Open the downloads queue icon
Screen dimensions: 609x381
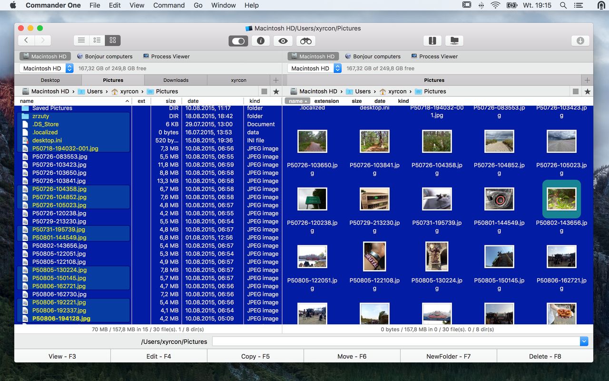coord(580,41)
